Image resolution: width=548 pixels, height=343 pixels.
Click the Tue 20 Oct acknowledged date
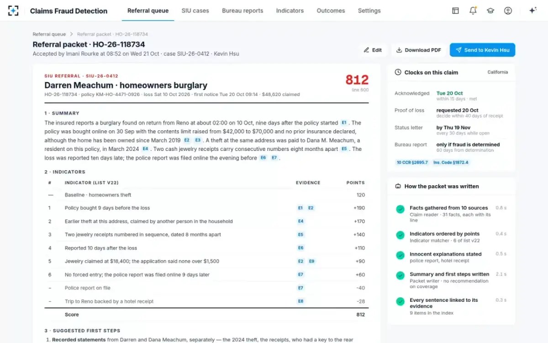pyautogui.click(x=450, y=93)
